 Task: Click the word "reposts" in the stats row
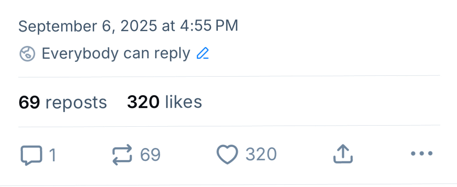(x=76, y=102)
